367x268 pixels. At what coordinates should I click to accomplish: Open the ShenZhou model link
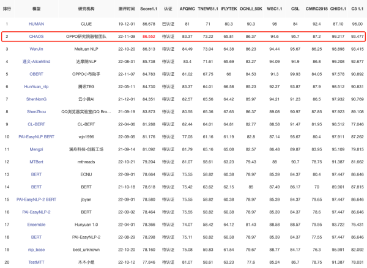36,111
